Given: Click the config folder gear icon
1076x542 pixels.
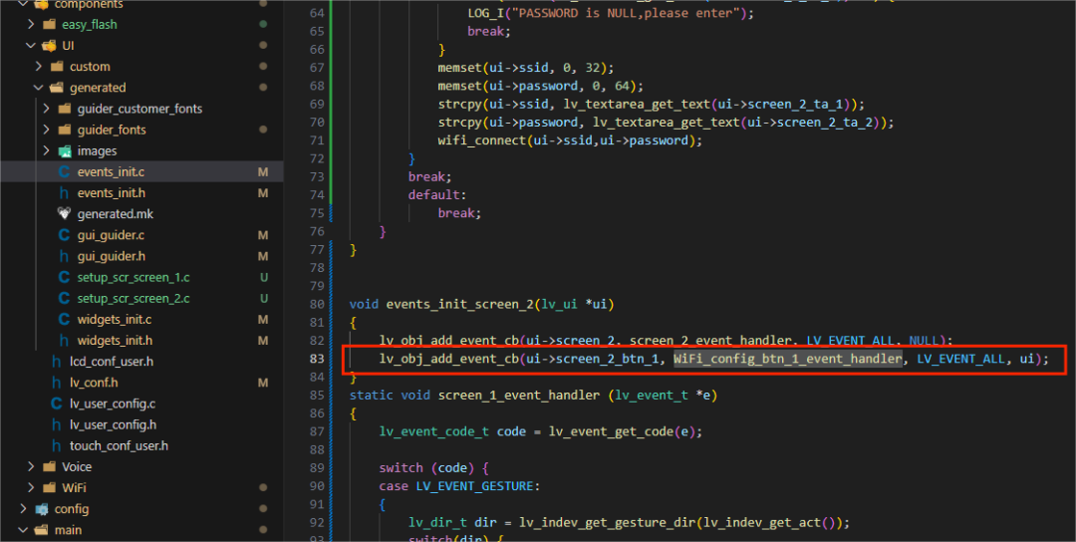Looking at the screenshot, I should 41,509.
